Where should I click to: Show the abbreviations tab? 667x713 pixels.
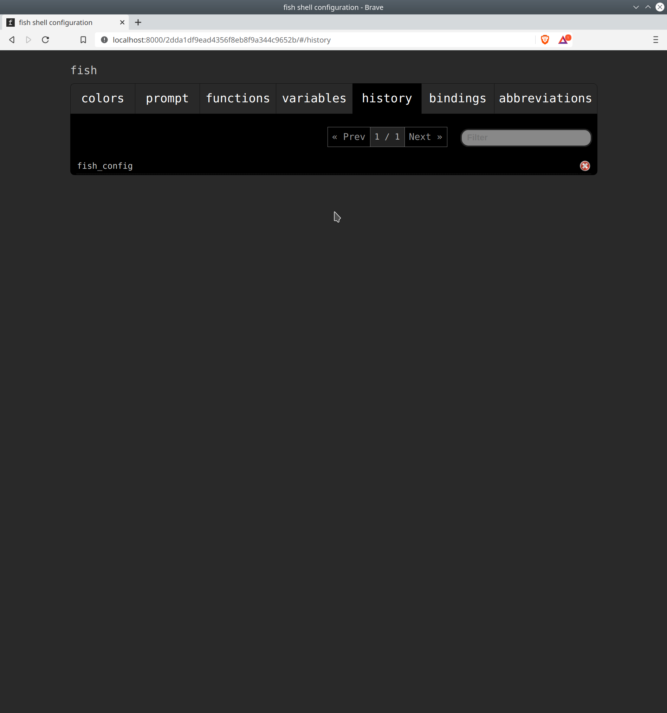pos(545,99)
